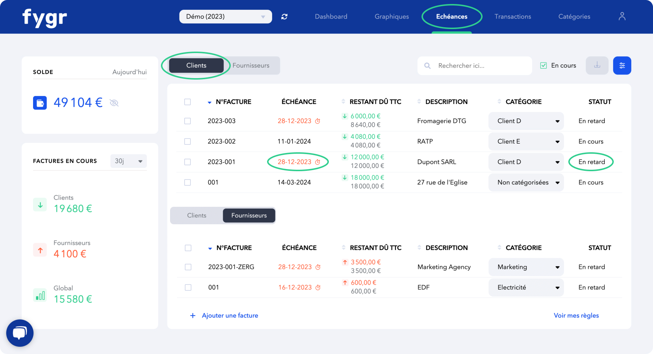Switch to the Fournisseurs tab
Viewport: 653px width, 354px height.
[250, 65]
